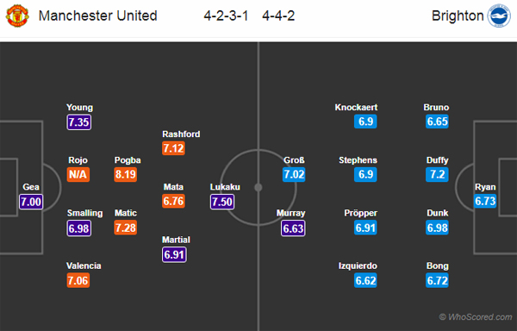Click the 4-2-3-1 formation label
The height and width of the screenshot is (331, 517).
pyautogui.click(x=226, y=16)
